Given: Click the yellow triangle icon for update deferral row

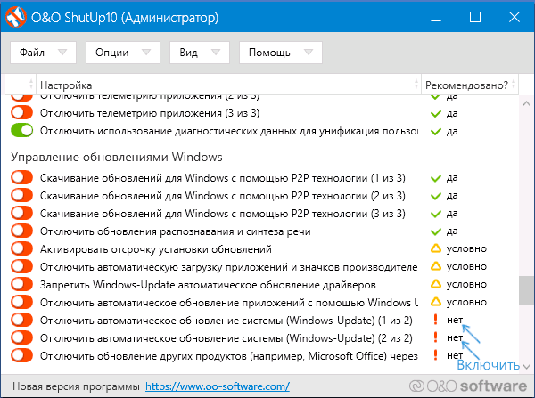Looking at the screenshot, I should point(436,248).
